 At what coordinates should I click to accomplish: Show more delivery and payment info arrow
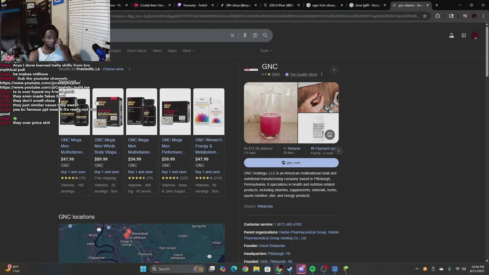(338, 150)
